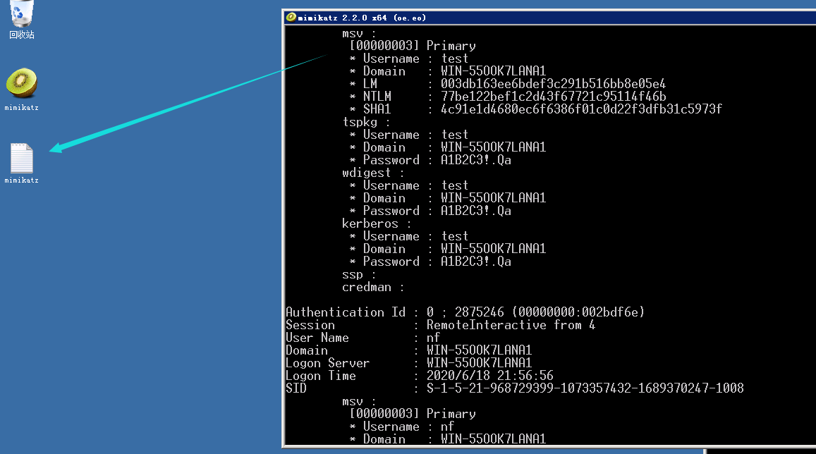This screenshot has width=816, height=454.
Task: Click 'Domain' line under the tspkg section
Action: tap(448, 148)
